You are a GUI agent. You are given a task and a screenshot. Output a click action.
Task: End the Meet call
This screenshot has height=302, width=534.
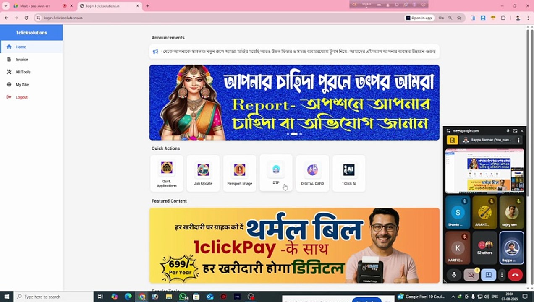pos(515,275)
